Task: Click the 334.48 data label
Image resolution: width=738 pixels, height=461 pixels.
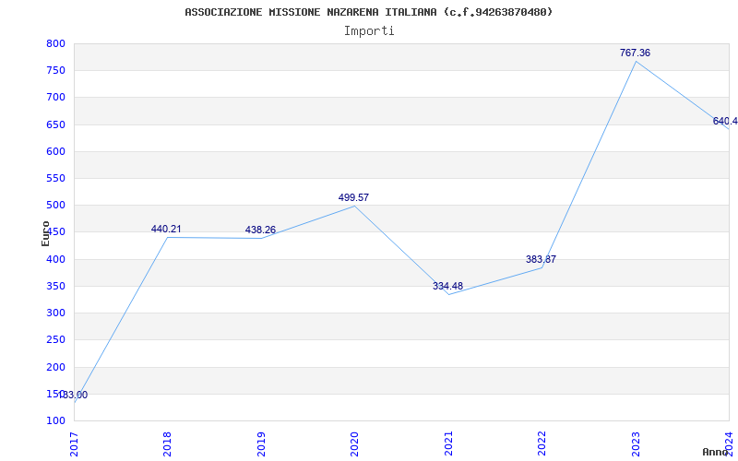Action: 447,286
